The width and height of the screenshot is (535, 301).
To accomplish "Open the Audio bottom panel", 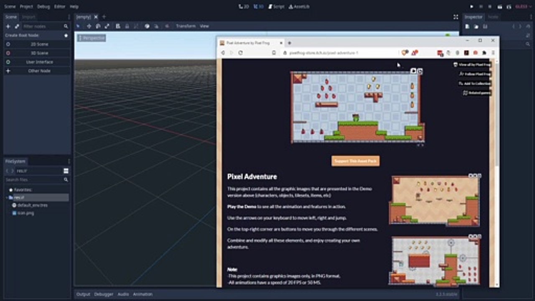I will (x=123, y=294).
